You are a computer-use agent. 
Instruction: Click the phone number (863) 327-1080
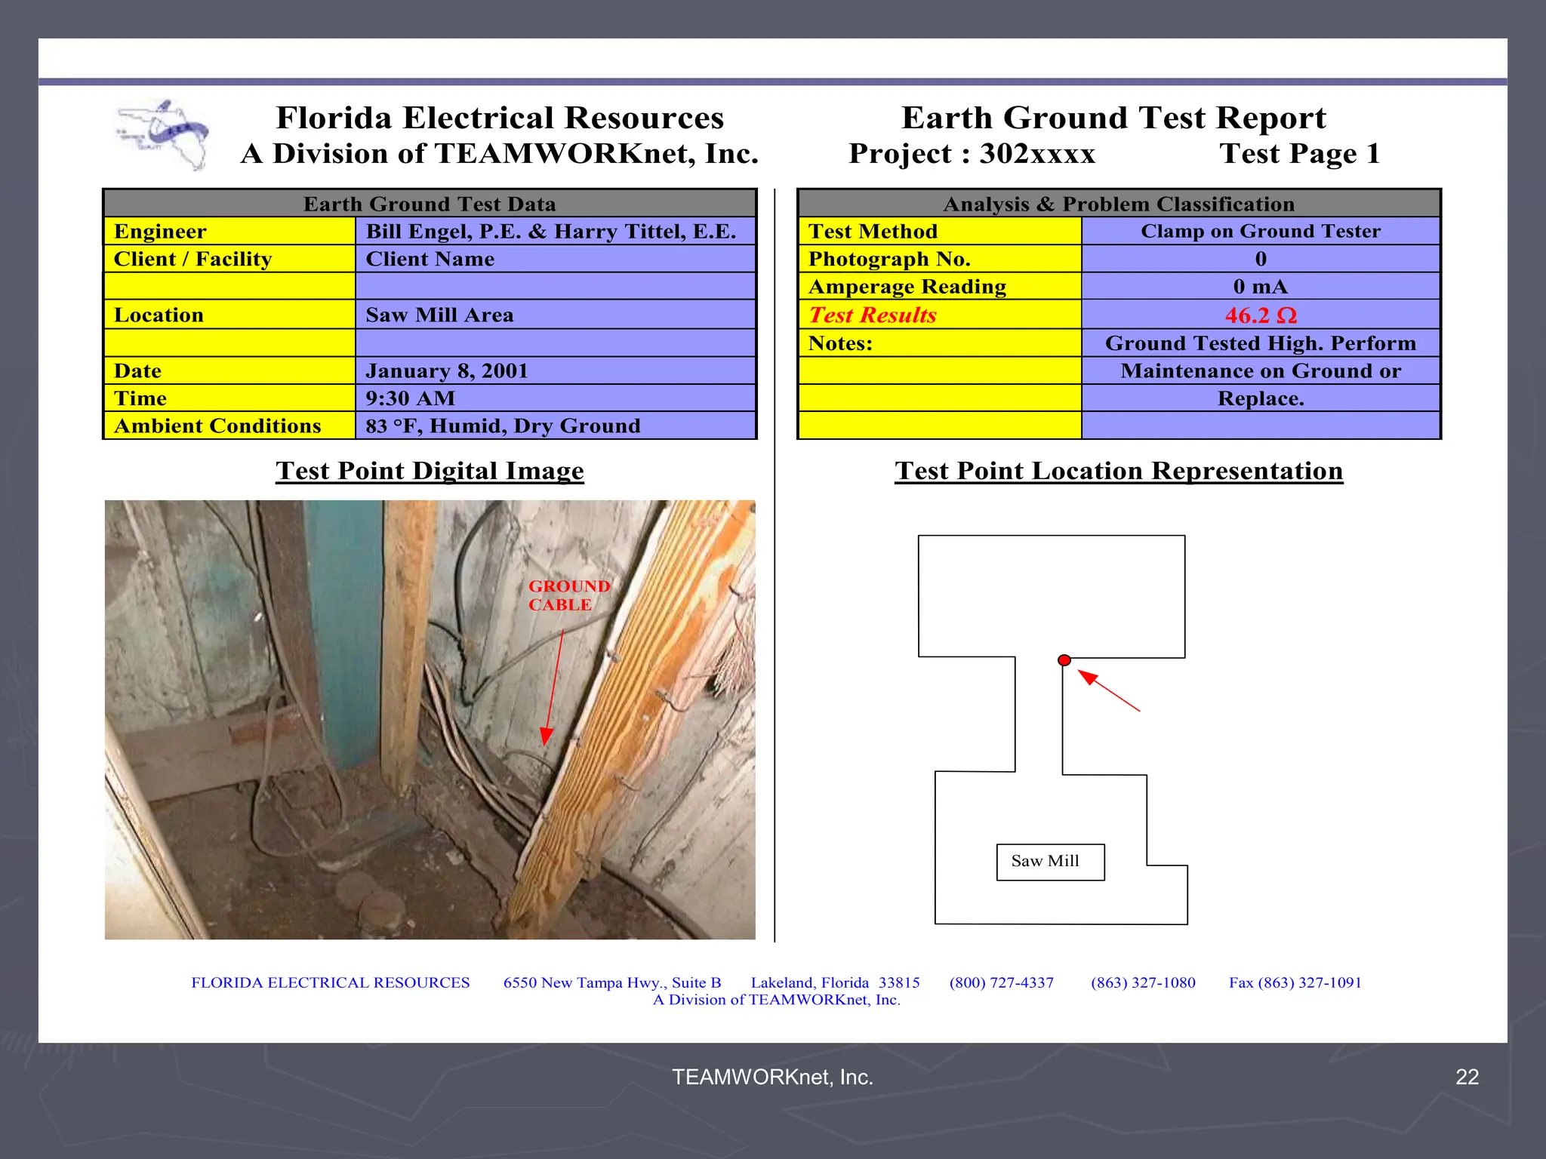[x=1143, y=982]
